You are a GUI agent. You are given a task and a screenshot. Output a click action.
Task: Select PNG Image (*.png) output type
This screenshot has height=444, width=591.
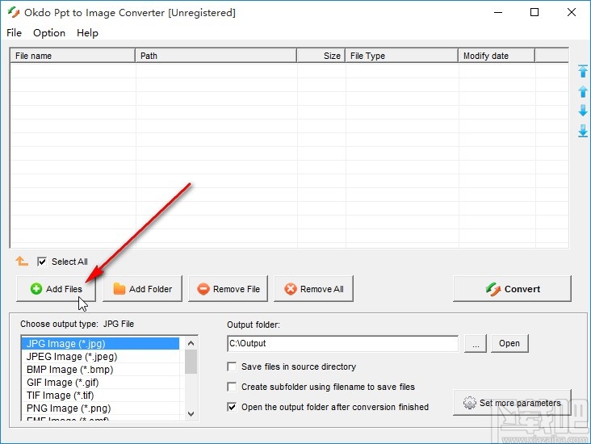[100, 408]
